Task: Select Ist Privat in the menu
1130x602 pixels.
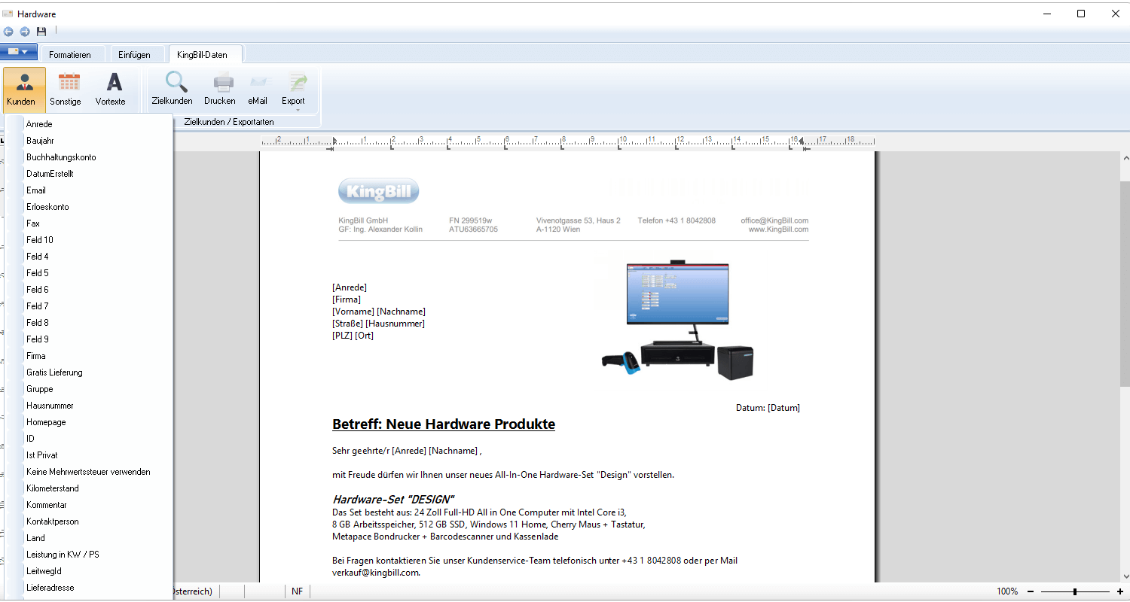Action: coord(89,455)
